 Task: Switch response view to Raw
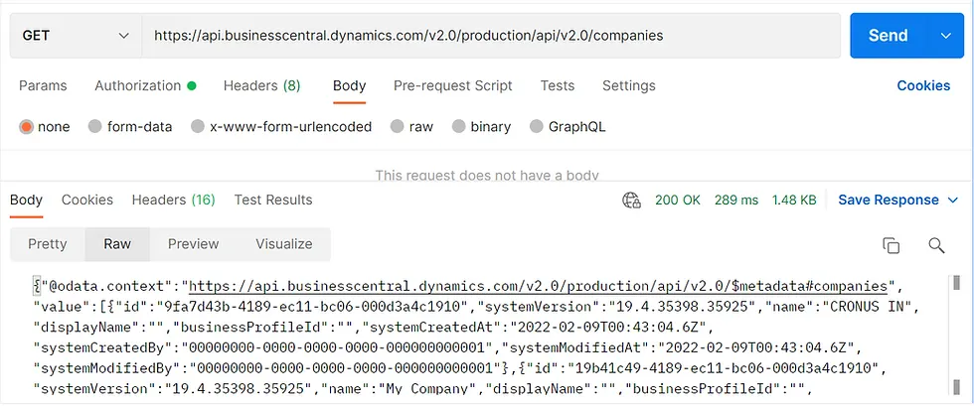pos(117,244)
